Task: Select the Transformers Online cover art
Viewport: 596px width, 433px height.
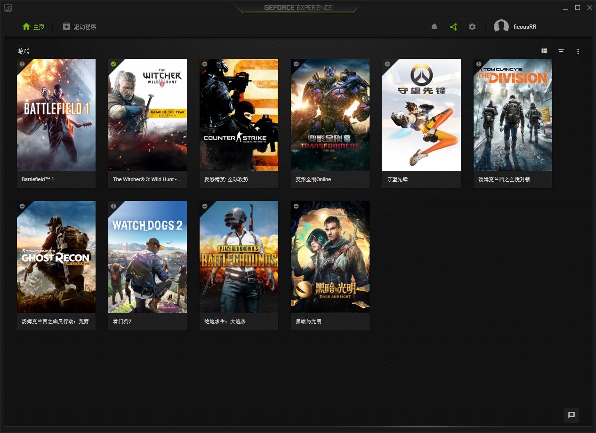Action: (x=330, y=115)
